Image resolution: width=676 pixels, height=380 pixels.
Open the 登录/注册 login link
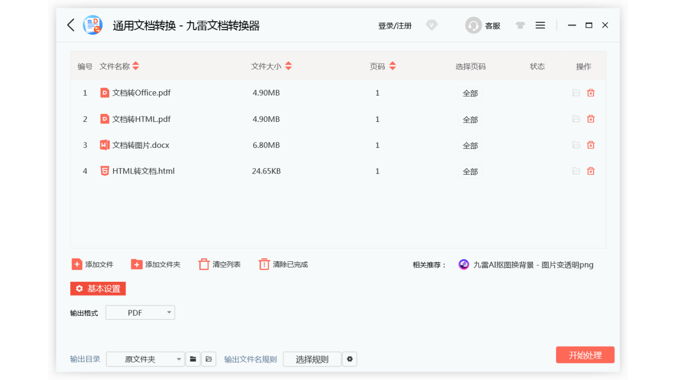(395, 25)
